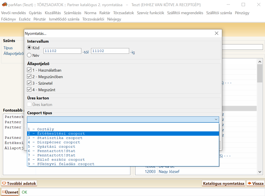Collapse the Csoport típus dropdown arrow
This screenshot has width=265, height=196.
coord(216,119)
